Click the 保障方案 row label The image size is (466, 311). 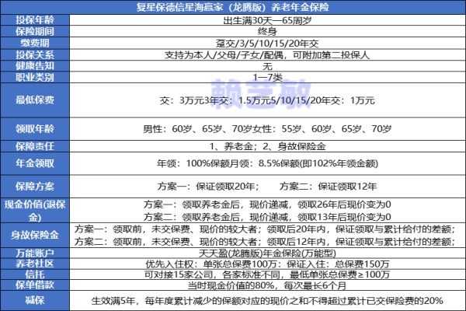pyautogui.click(x=35, y=187)
